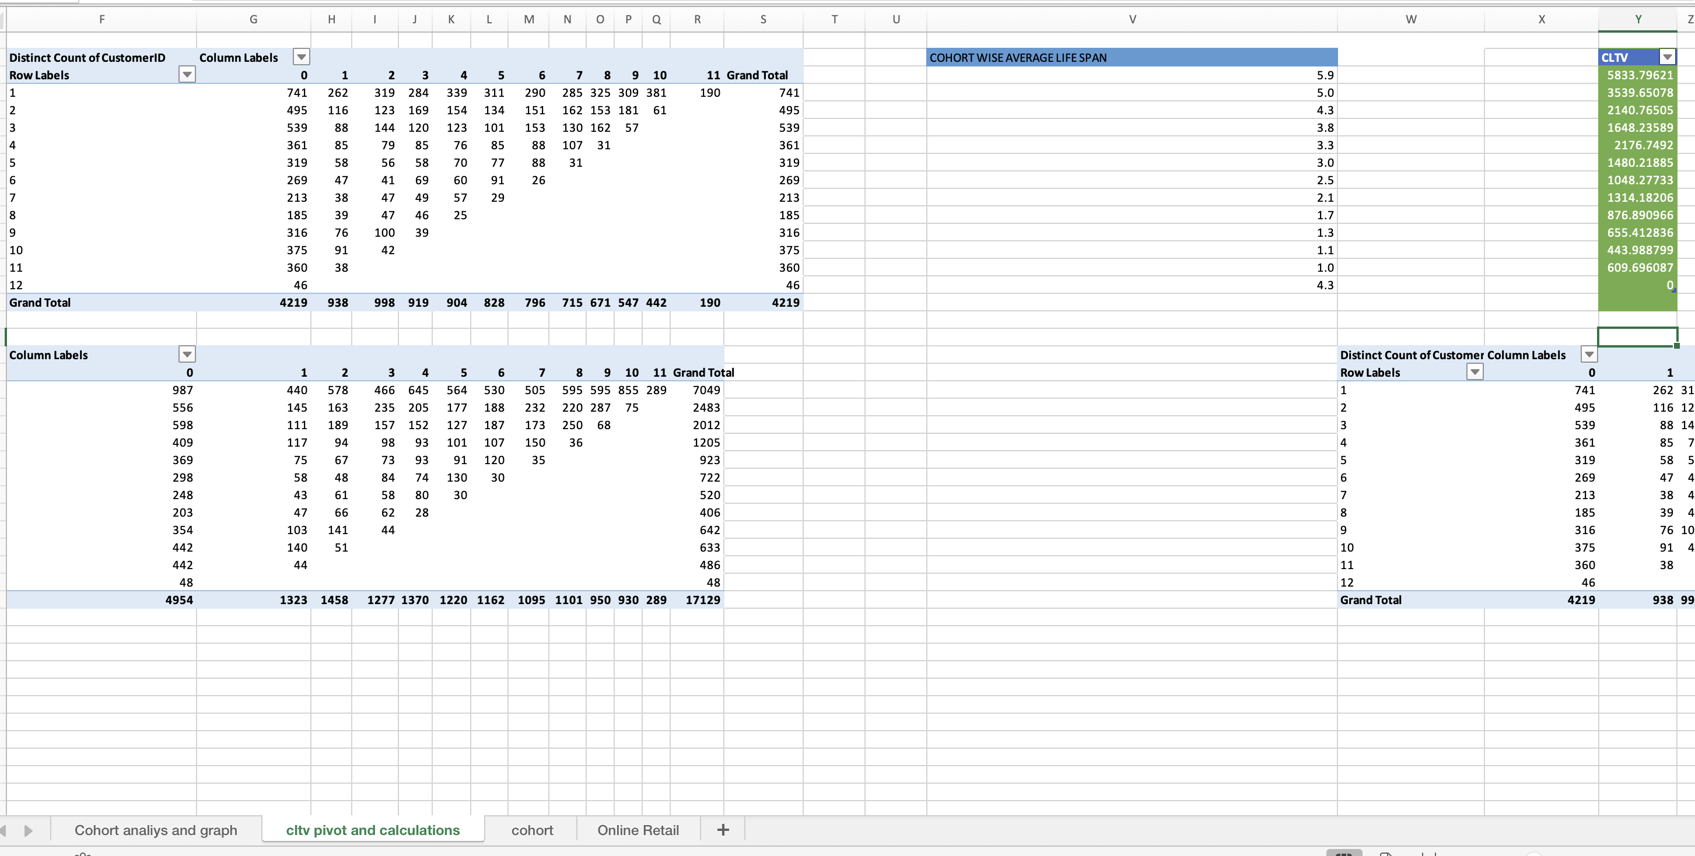Open the Online Retail sheet tab

pyautogui.click(x=638, y=830)
